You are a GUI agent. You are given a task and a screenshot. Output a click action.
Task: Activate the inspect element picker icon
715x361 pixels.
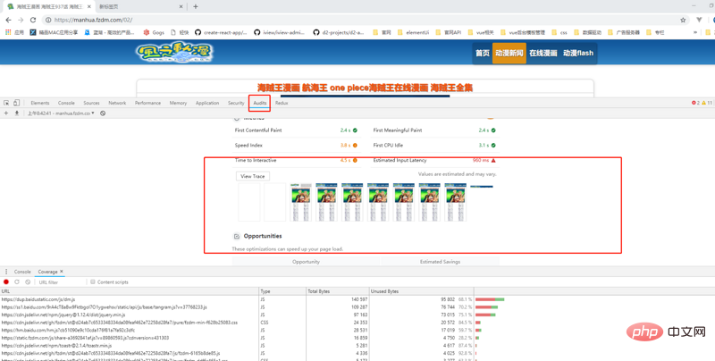click(6, 103)
